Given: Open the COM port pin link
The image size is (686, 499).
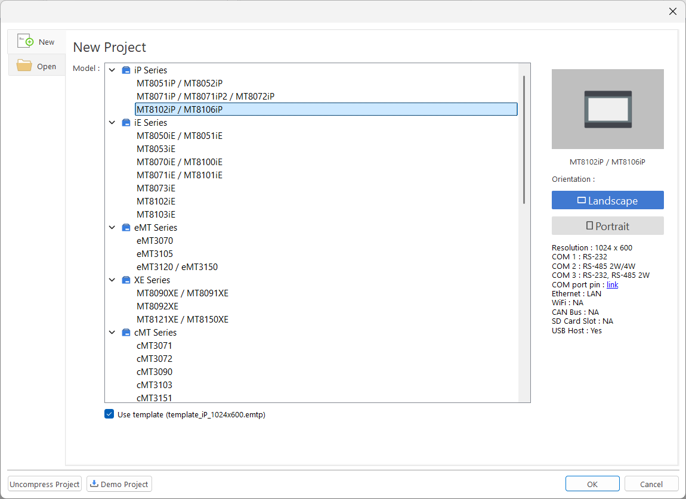Looking at the screenshot, I should coord(612,285).
